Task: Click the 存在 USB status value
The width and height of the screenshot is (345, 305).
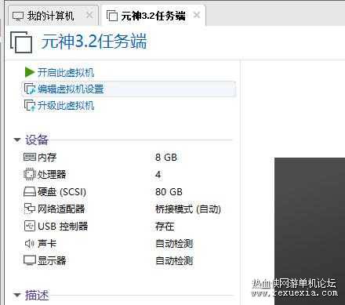Action: pos(165,226)
